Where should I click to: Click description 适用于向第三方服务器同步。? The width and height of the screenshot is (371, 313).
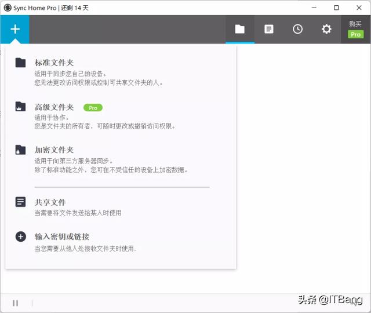click(x=74, y=161)
